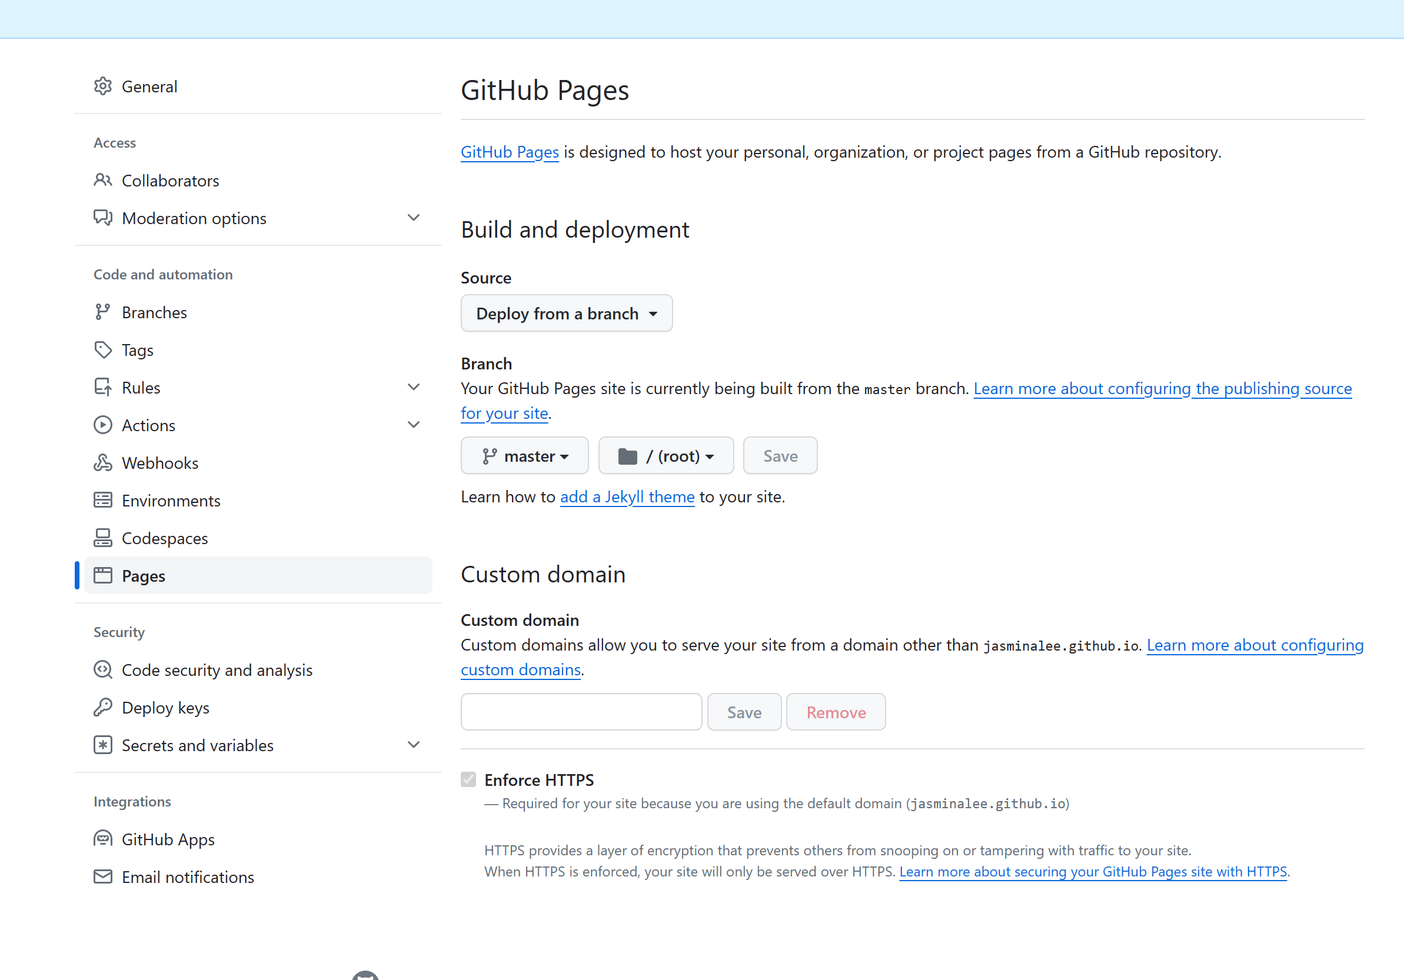
Task: Open Environments settings
Action: [x=258, y=501]
